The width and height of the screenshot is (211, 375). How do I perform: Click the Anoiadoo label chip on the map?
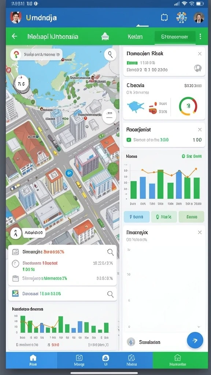coord(34,233)
